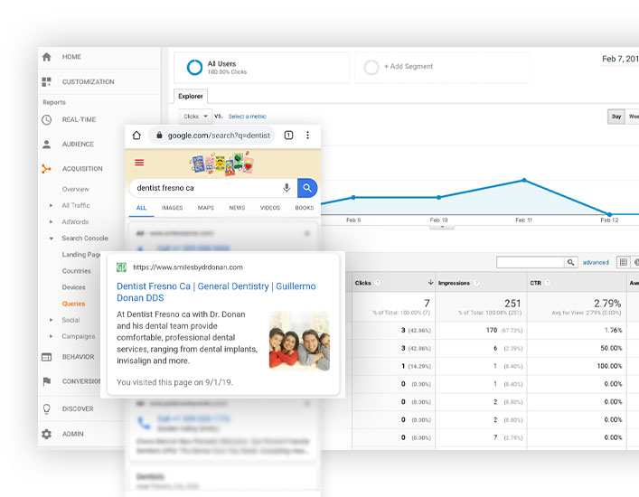Open the Countries report
Image resolution: width=639 pixels, height=497 pixels.
(76, 271)
